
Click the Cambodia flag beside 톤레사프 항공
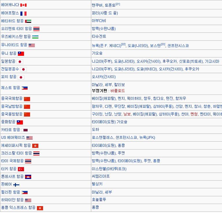point(28,177)
